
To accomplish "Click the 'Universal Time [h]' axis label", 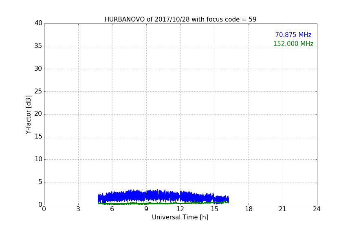I will [180, 217].
